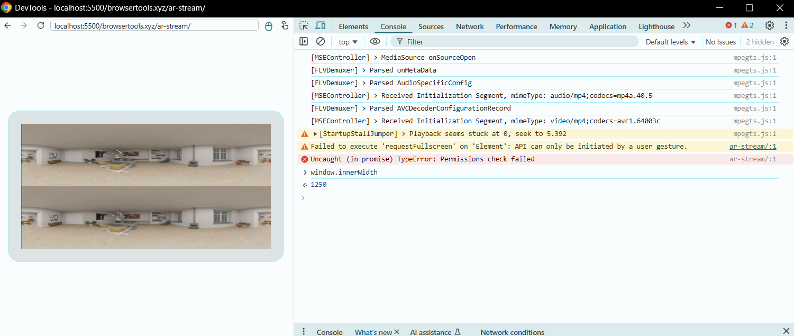This screenshot has height=336, width=794.
Task: Clear the console with the clear icon
Action: tap(321, 42)
